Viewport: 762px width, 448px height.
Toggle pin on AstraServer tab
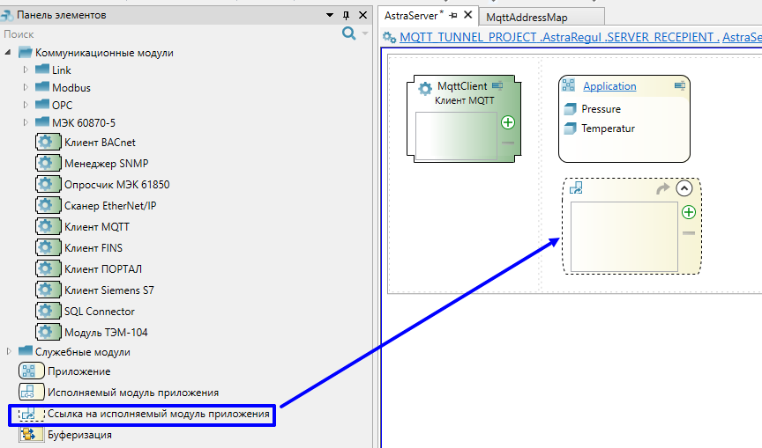click(x=453, y=16)
